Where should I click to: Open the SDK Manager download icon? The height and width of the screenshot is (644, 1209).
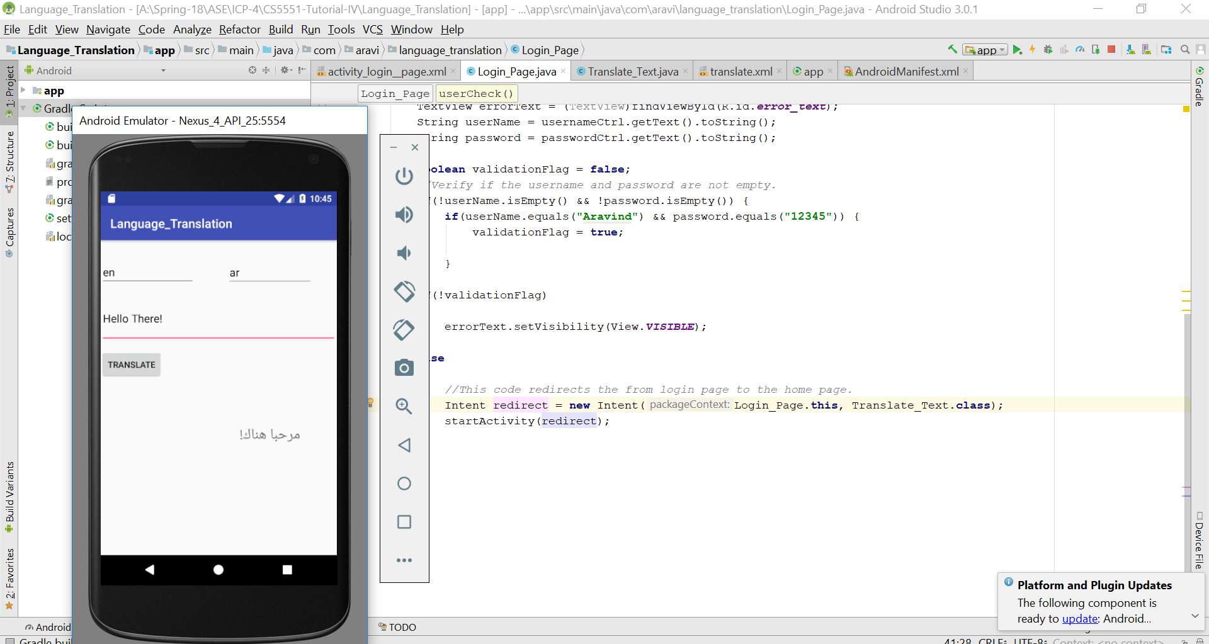[1130, 50]
